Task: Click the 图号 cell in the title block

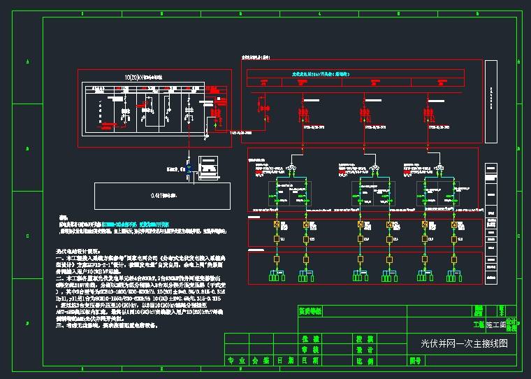Action: (x=415, y=362)
